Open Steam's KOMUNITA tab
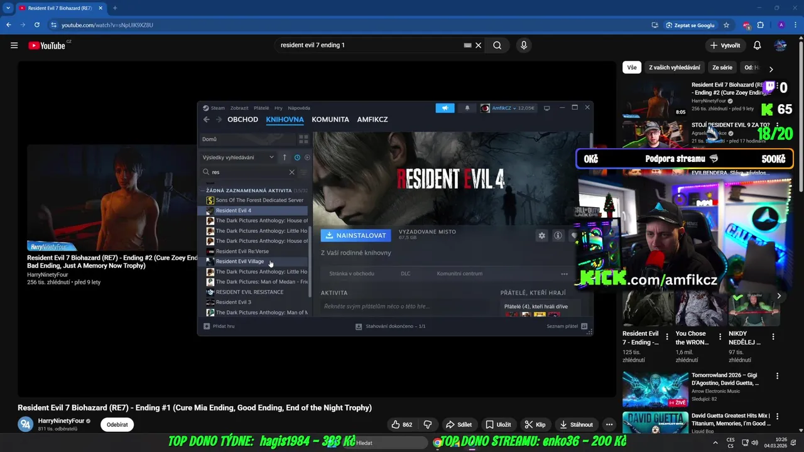This screenshot has height=452, width=804. click(x=330, y=119)
